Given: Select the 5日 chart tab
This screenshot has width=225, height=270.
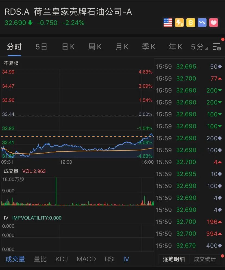Looking at the screenshot, I should pos(41,47).
